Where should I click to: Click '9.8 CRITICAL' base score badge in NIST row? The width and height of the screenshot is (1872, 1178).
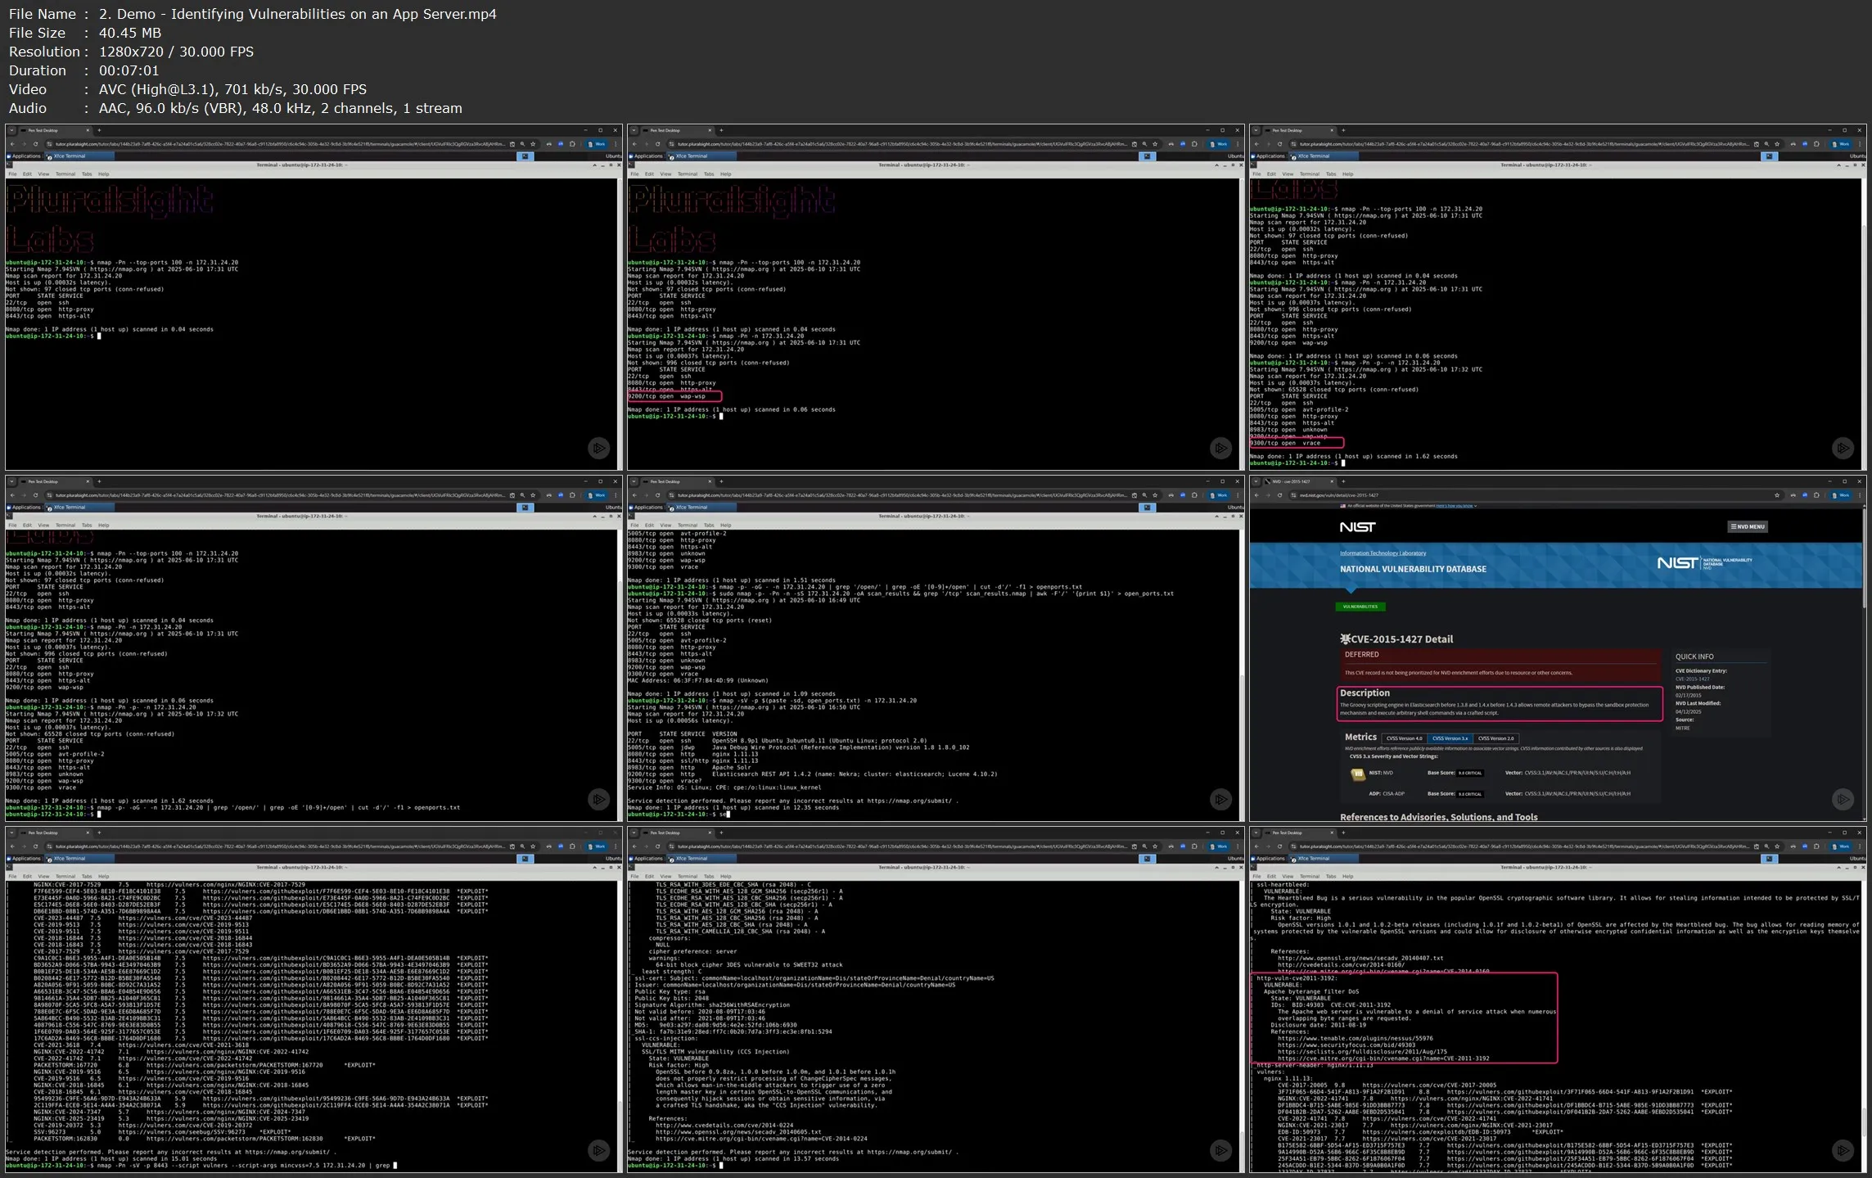pyautogui.click(x=1470, y=773)
